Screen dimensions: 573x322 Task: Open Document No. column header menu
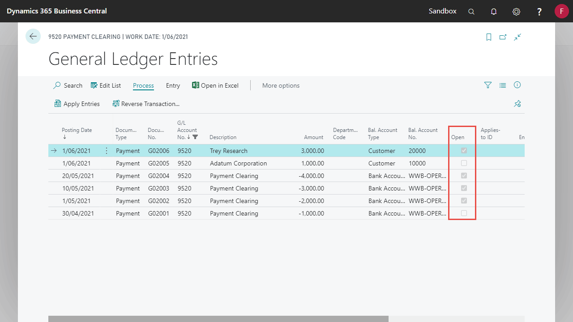click(x=156, y=134)
